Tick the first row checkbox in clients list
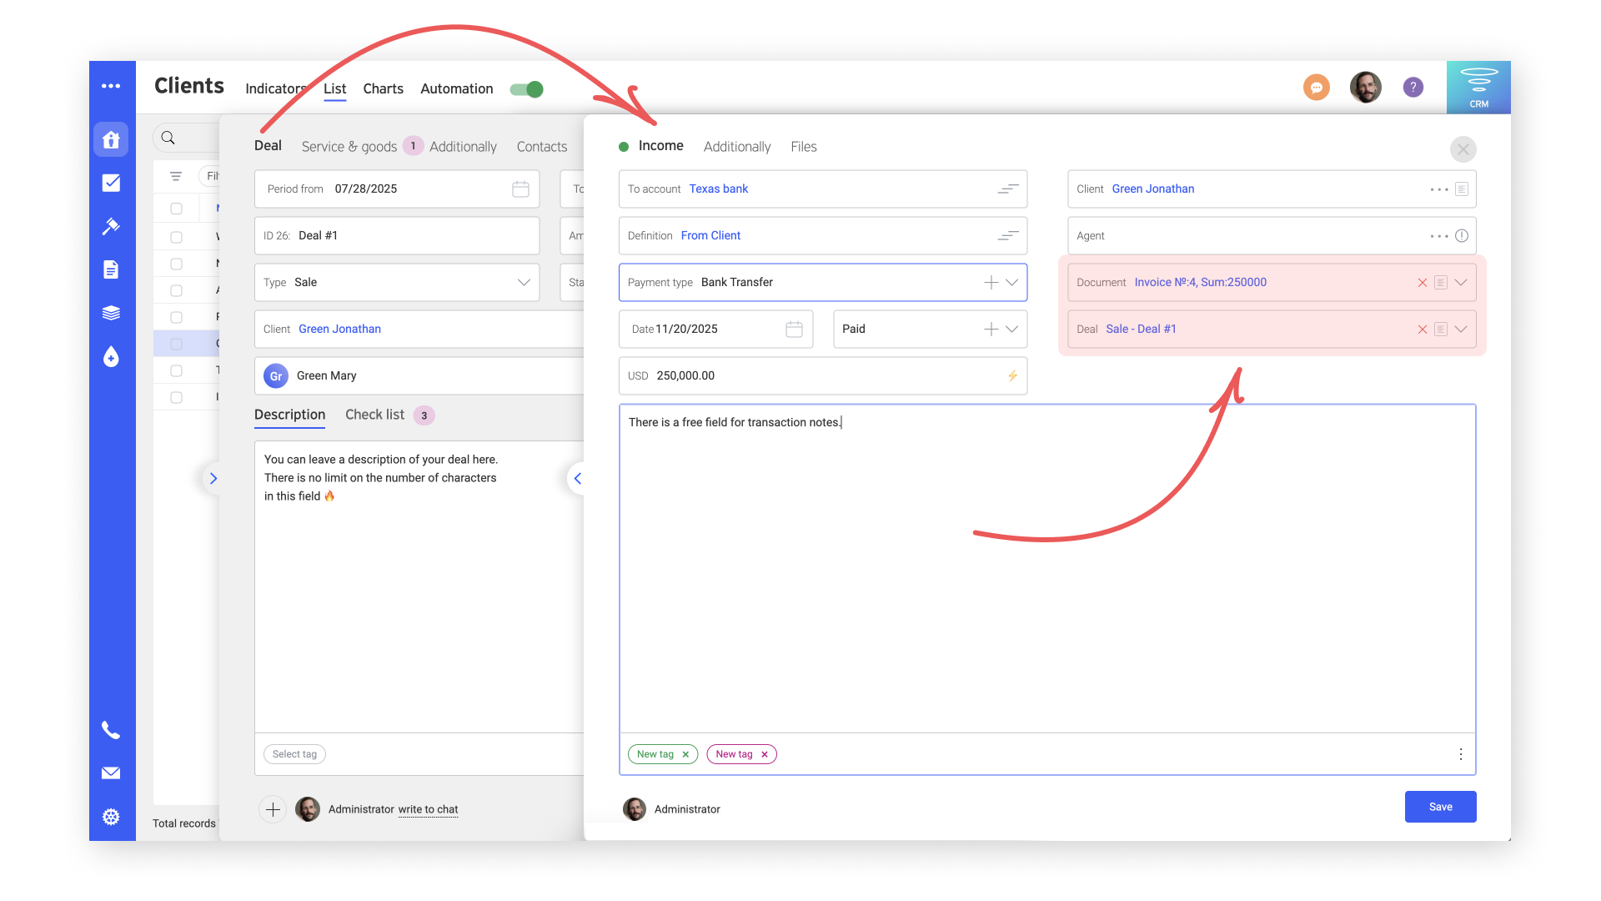The width and height of the screenshot is (1601, 901). (176, 209)
